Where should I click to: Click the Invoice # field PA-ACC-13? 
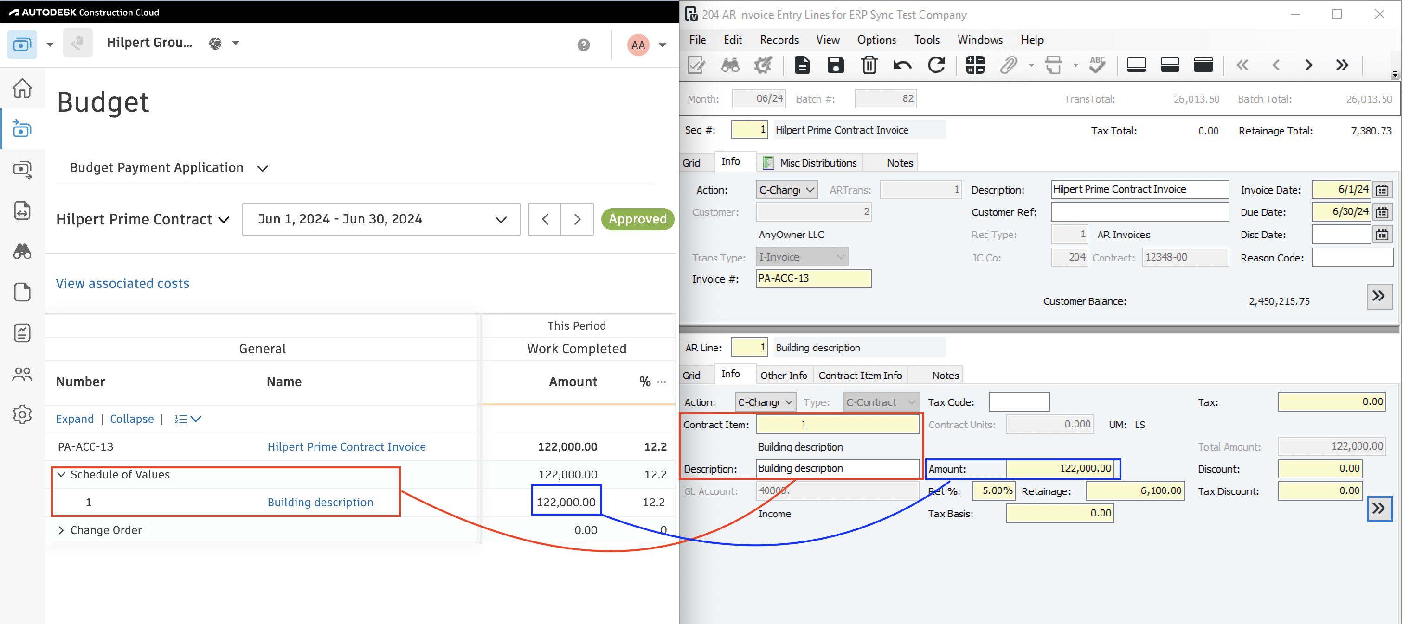[814, 279]
